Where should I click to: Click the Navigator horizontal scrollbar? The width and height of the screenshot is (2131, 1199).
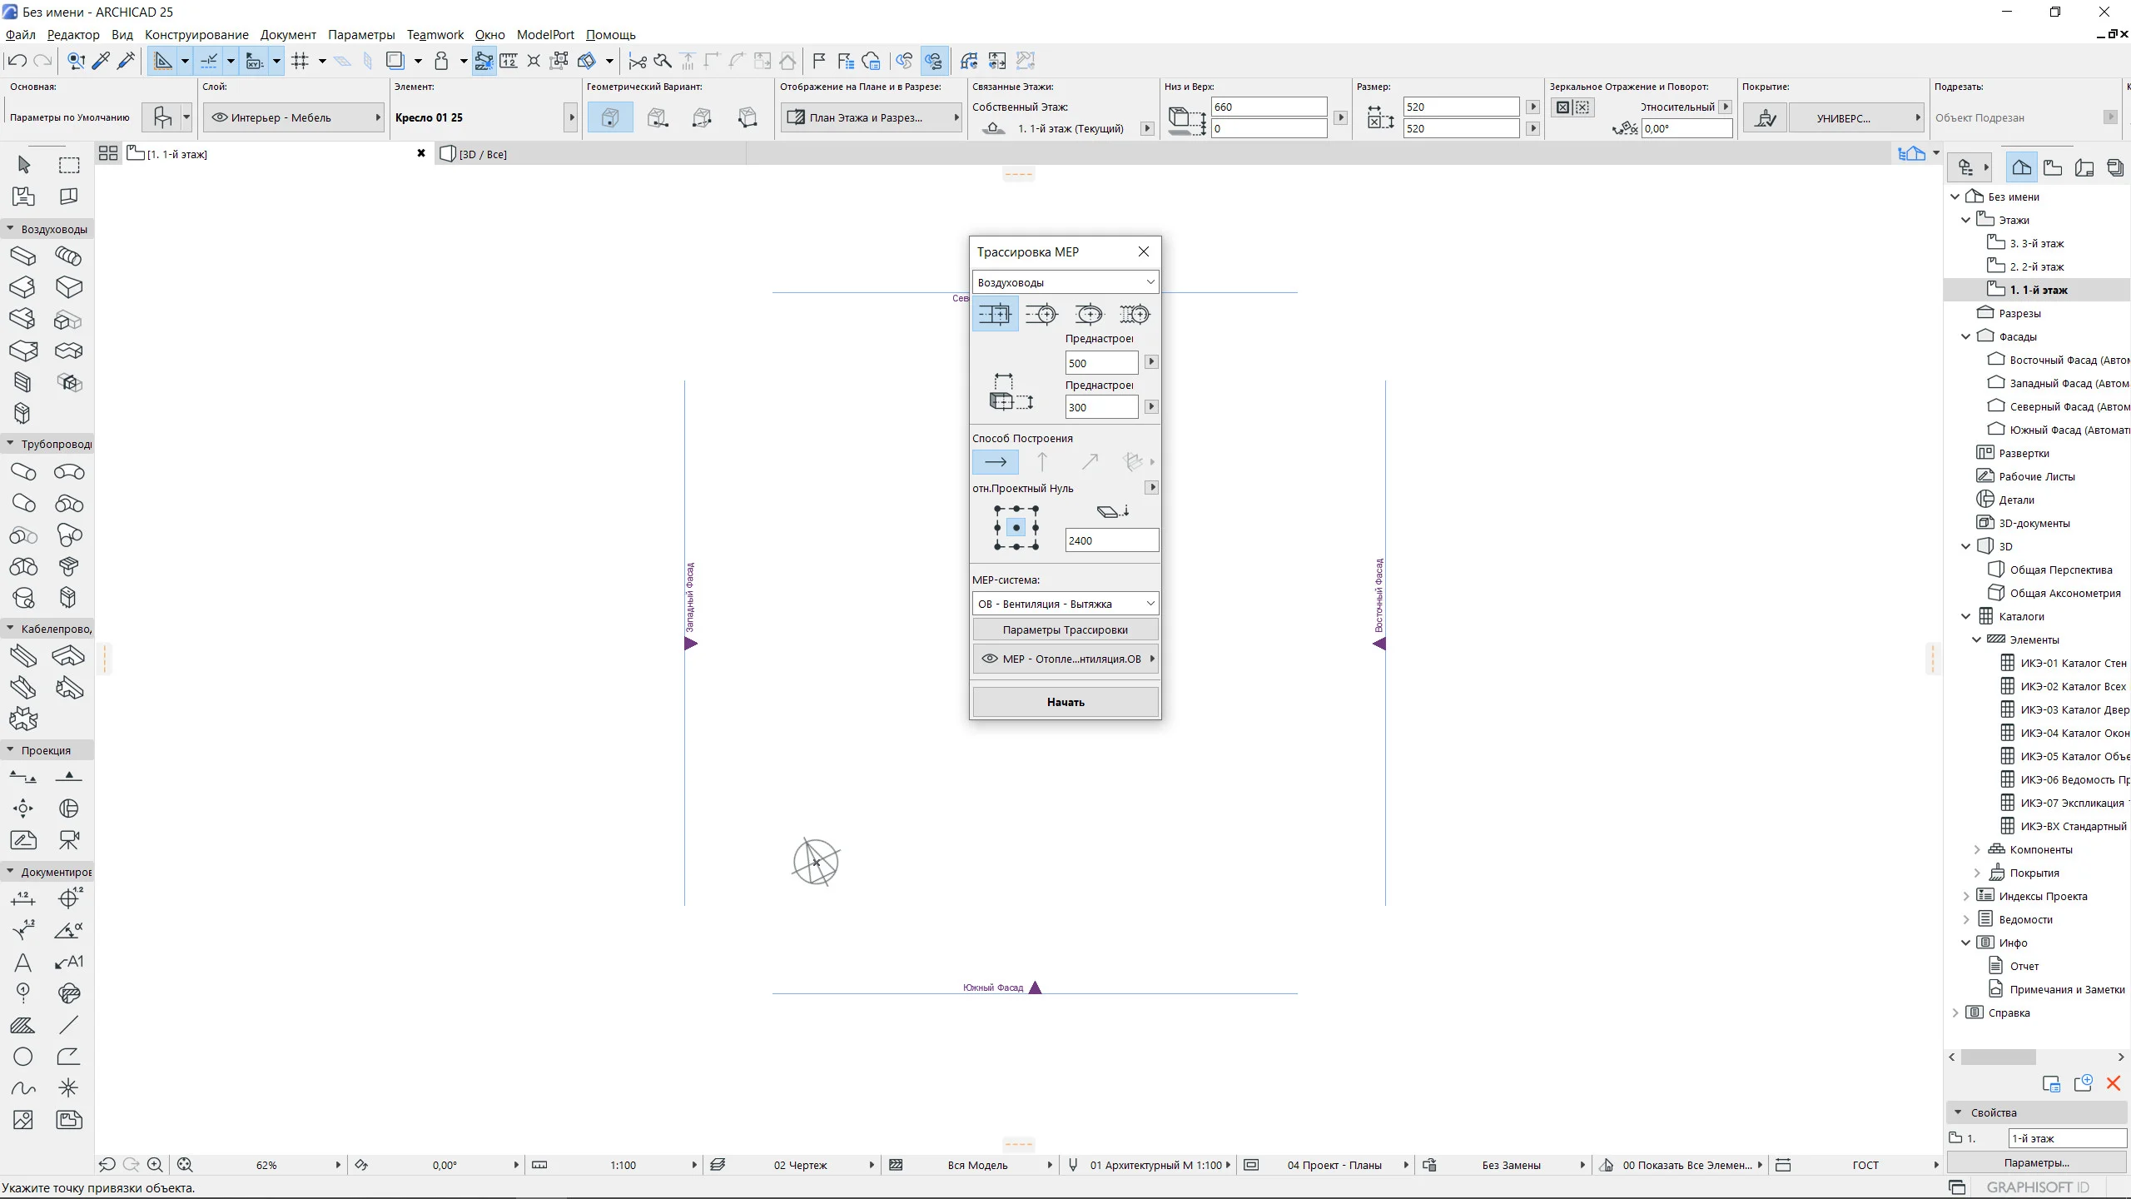[x=1998, y=1057]
